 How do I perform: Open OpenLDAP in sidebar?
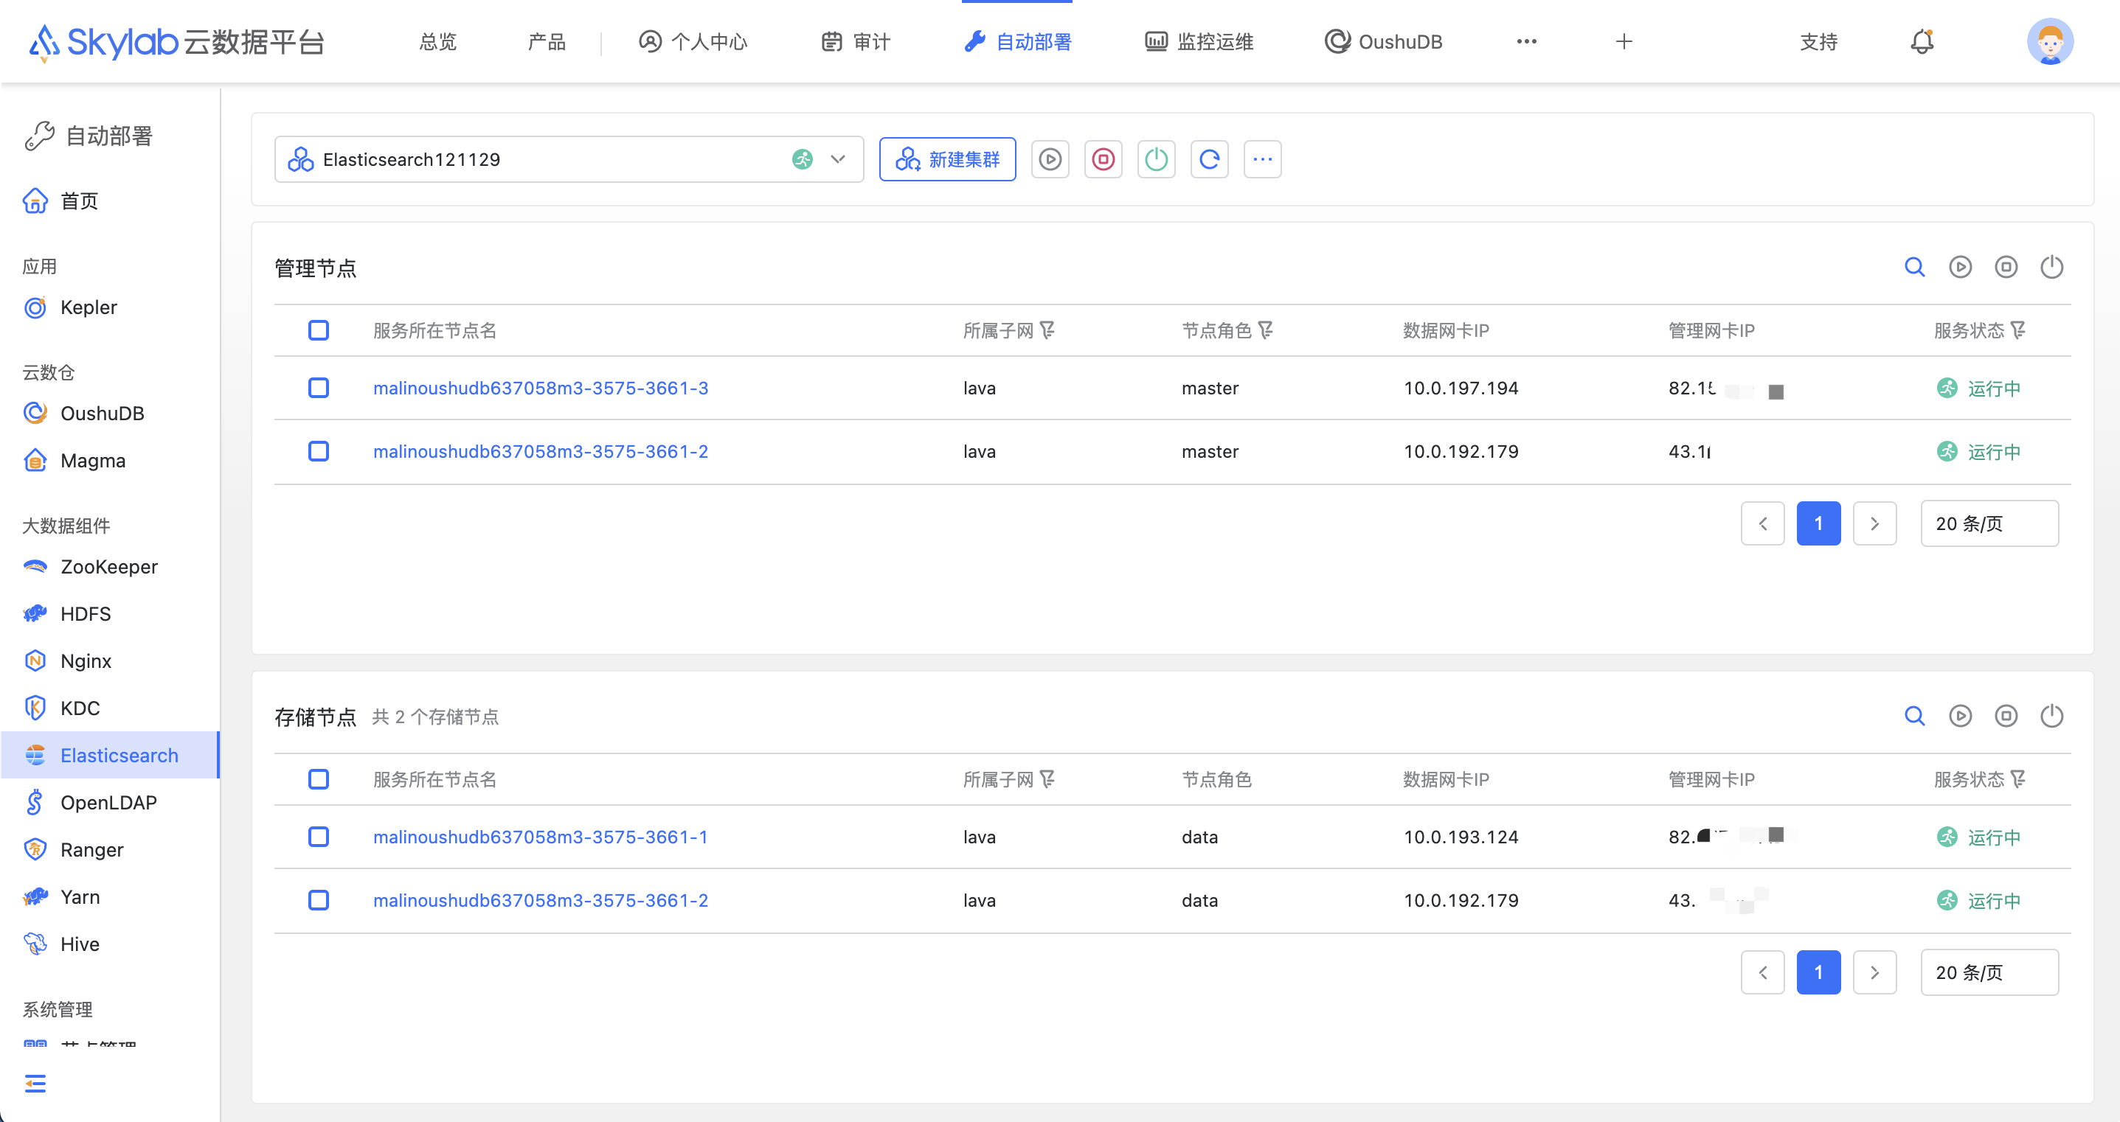(x=111, y=802)
